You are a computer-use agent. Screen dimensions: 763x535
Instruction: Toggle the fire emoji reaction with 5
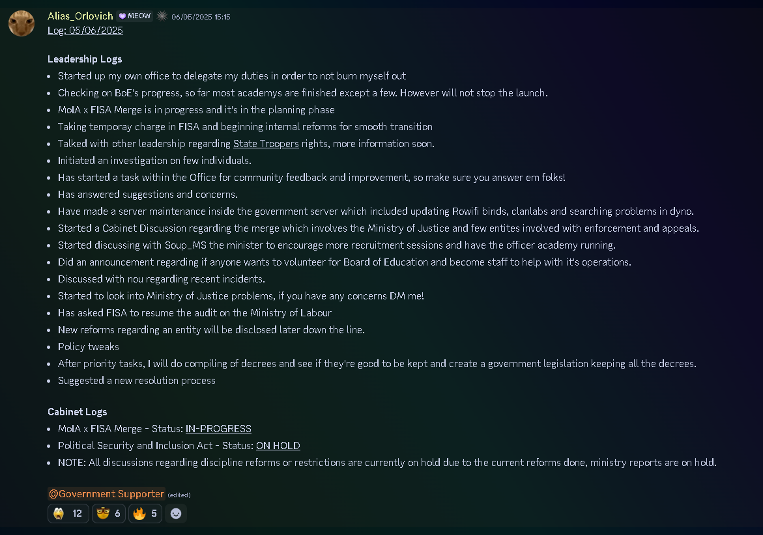tap(145, 514)
